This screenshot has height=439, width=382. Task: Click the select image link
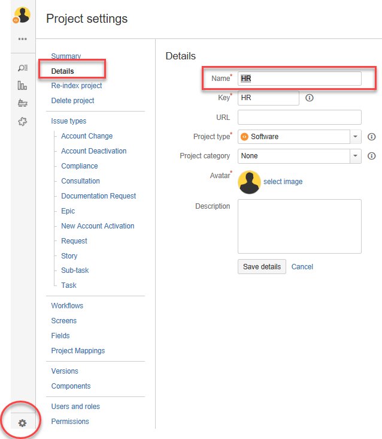pyautogui.click(x=283, y=182)
